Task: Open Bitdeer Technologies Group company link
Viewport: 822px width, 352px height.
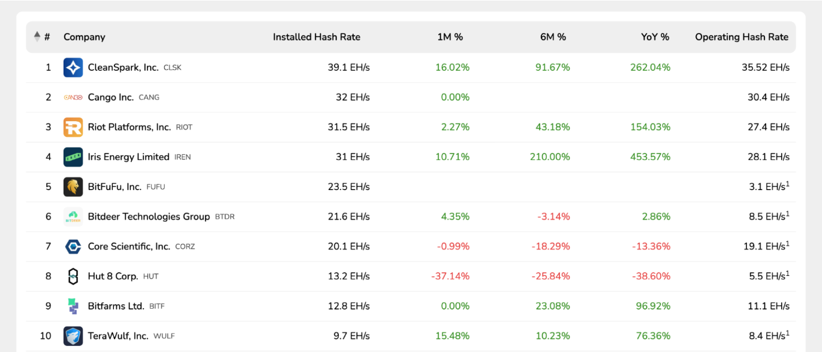Action: coord(149,216)
